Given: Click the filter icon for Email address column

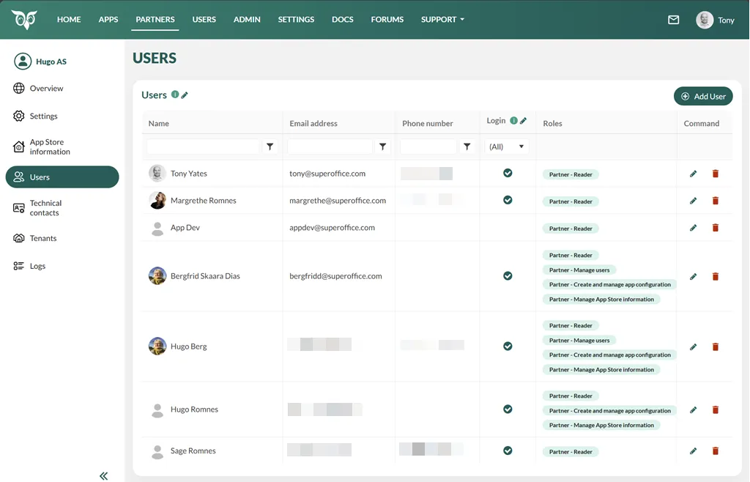Looking at the screenshot, I should point(382,147).
